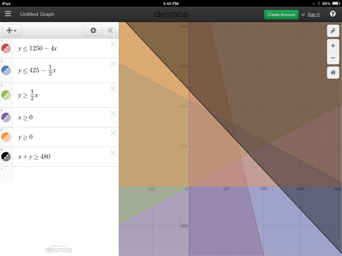Zoom in on the graph

(333, 46)
